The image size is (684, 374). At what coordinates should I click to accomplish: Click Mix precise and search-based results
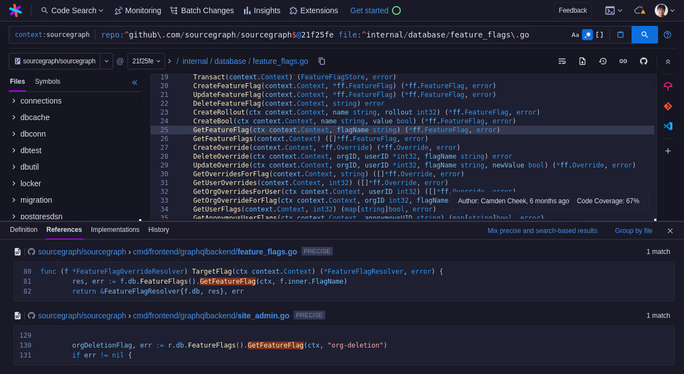click(542, 231)
